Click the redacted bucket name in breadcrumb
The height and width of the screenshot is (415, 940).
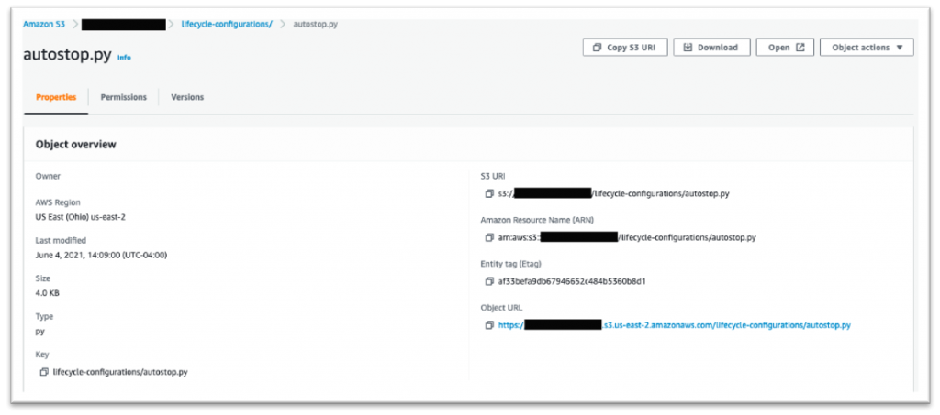124,25
